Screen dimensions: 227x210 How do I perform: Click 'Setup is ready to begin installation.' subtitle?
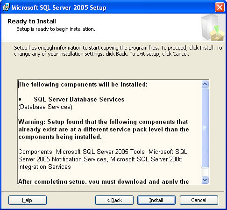coord(56,29)
